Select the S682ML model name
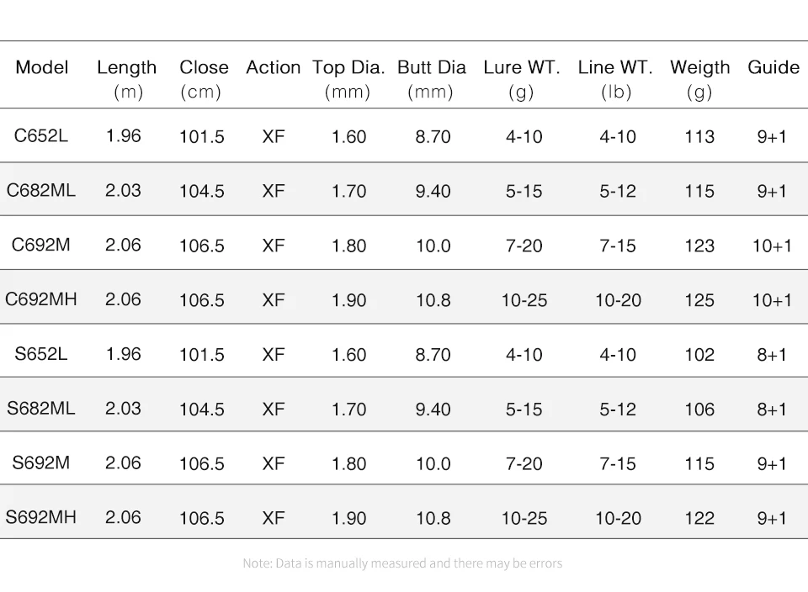808x592 pixels. [41, 409]
